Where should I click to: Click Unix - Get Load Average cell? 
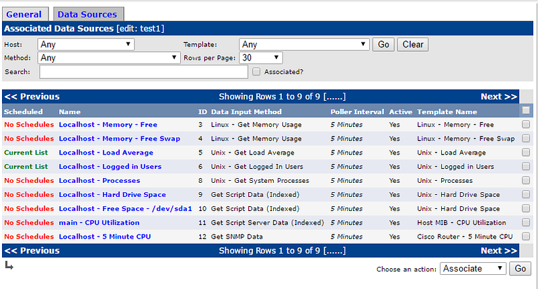[253, 153]
